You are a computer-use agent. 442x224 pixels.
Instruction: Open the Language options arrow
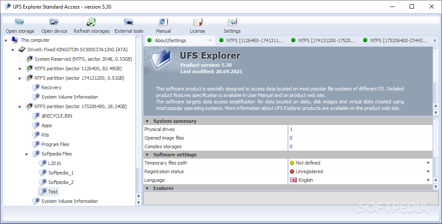428,180
